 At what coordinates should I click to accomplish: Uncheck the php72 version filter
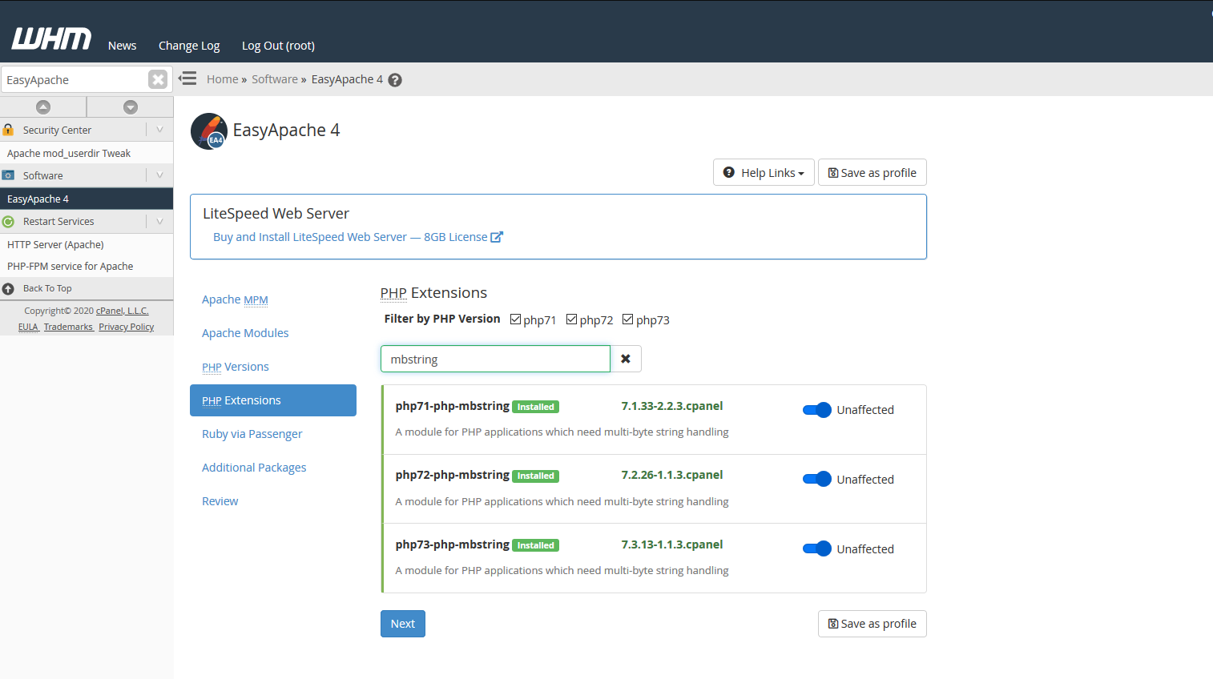click(571, 319)
